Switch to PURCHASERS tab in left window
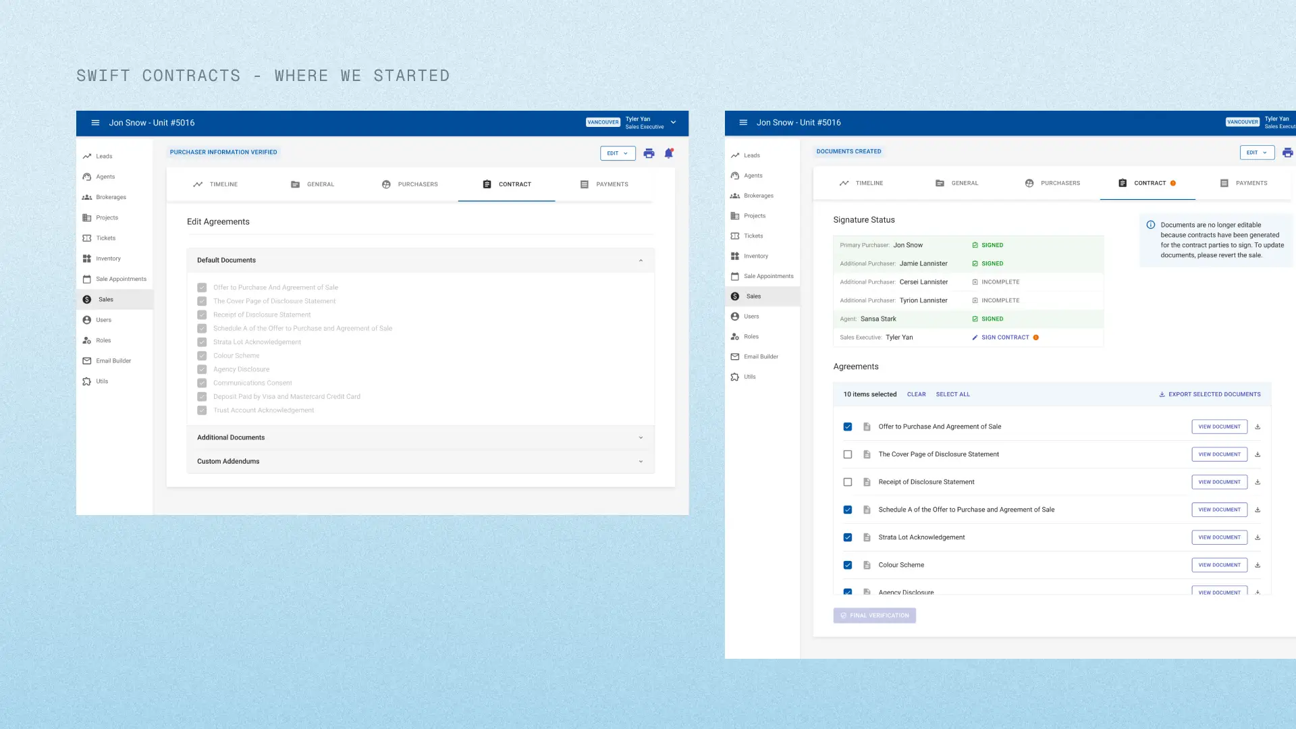This screenshot has height=729, width=1296. point(410,184)
